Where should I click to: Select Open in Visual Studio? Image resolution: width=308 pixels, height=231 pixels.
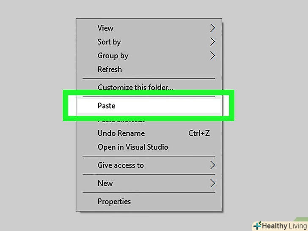pyautogui.click(x=133, y=147)
